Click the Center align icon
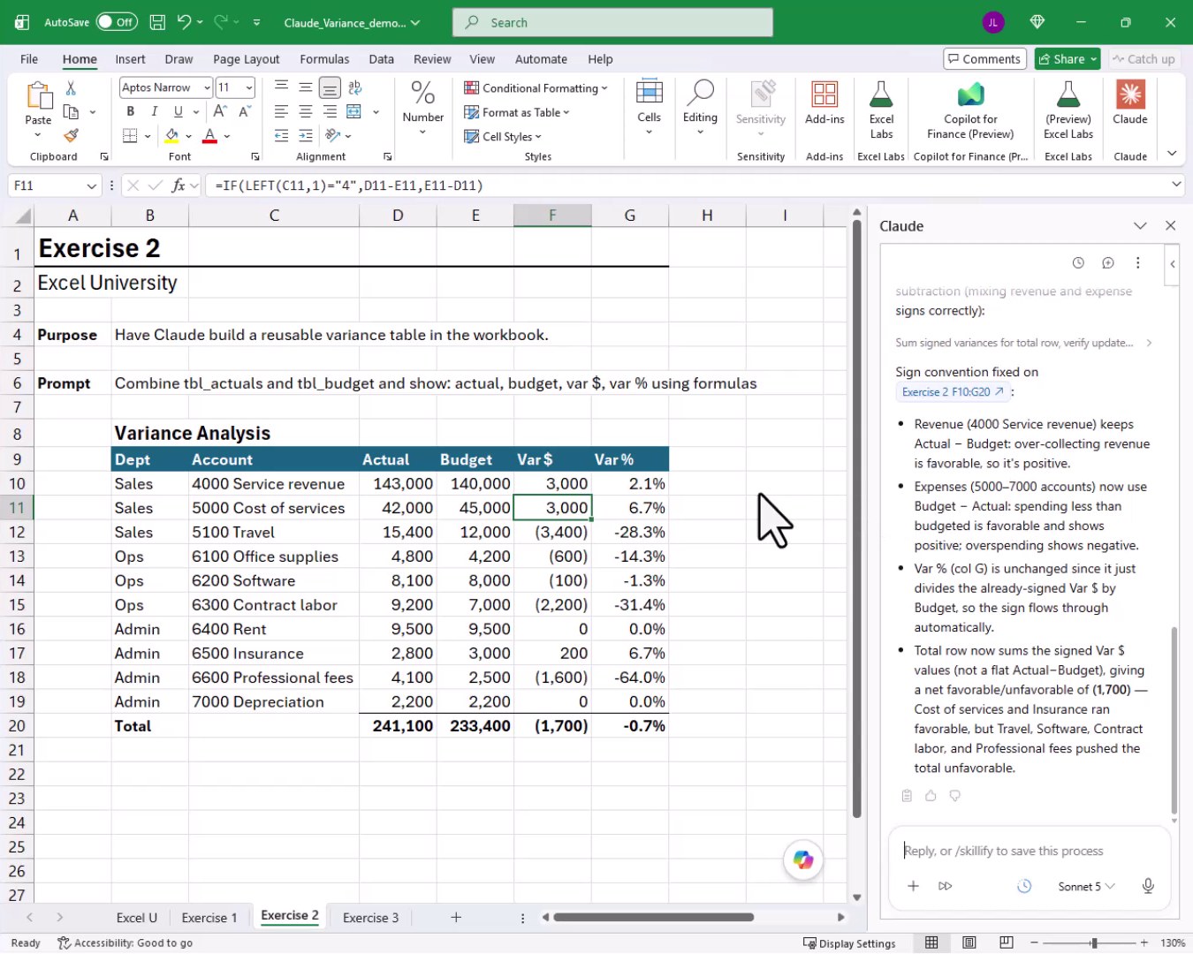The image size is (1193, 954). (305, 111)
